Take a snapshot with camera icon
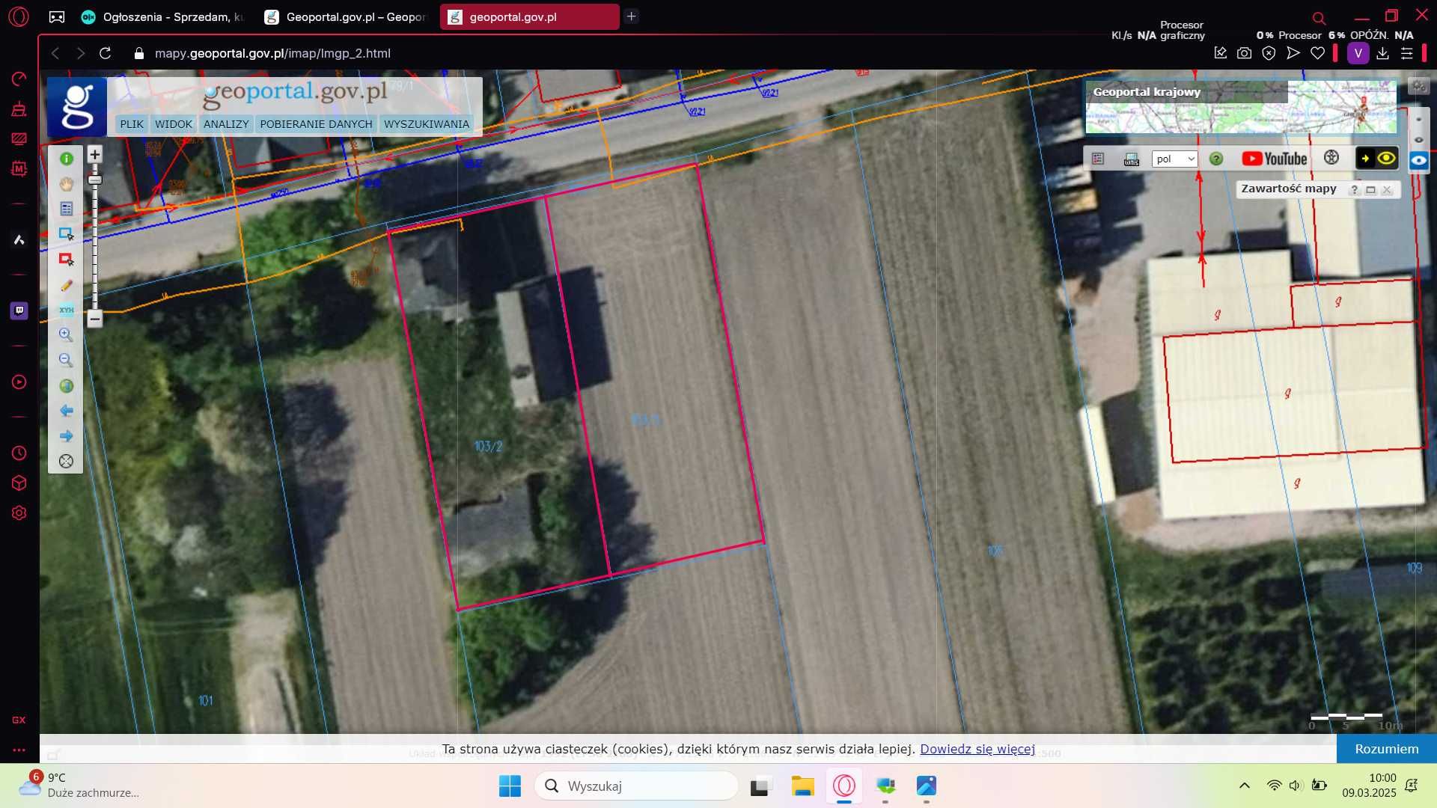1437x808 pixels. 1244,53
